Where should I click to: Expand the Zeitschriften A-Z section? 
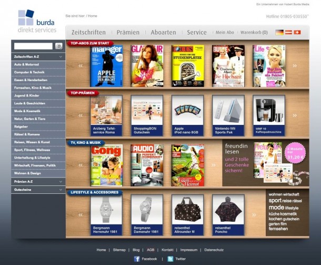[x=38, y=57]
